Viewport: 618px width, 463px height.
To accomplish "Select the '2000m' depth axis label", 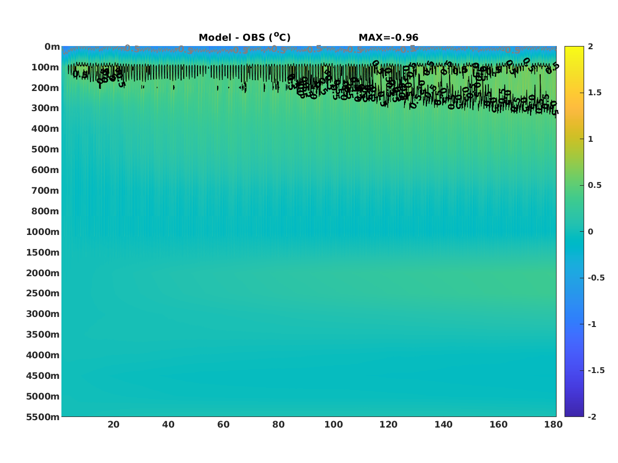I will [43, 273].
